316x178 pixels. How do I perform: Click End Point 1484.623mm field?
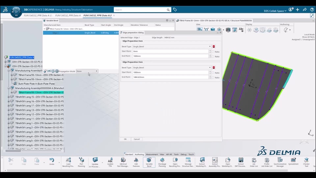point(171,77)
